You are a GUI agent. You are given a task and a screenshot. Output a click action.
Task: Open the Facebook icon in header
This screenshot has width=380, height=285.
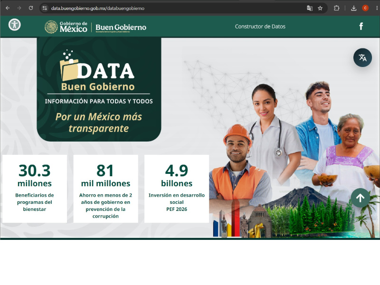[361, 26]
